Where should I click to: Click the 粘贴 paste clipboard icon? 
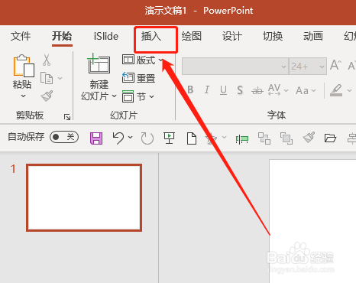[x=24, y=66]
